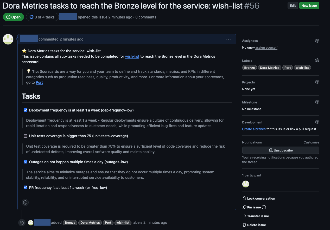Viewport: 330px width, 230px height.
Task: Uncheck the Outages task checkbox
Action: coord(26,162)
